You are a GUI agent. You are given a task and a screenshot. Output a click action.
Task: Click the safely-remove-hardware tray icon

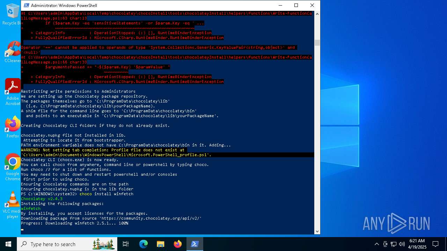pos(385,244)
